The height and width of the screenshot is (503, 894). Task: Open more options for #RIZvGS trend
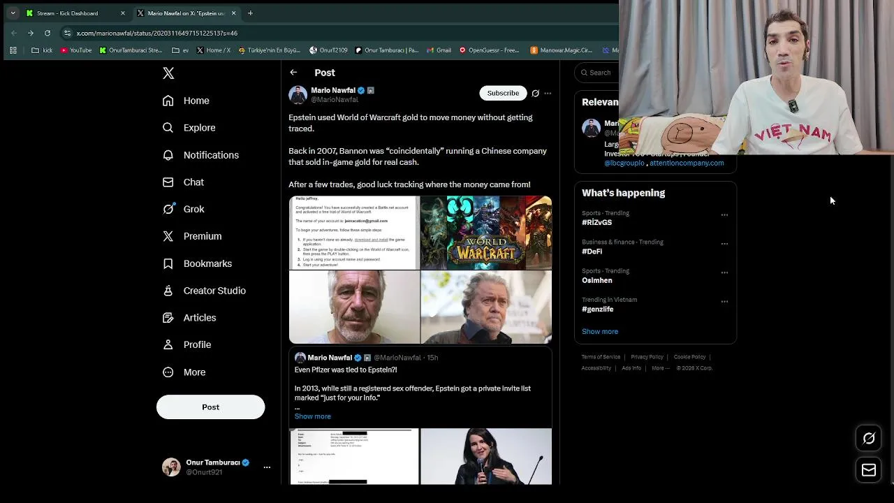point(724,215)
